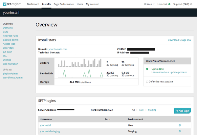Open the Hi Your account dropdown

click(149, 4)
